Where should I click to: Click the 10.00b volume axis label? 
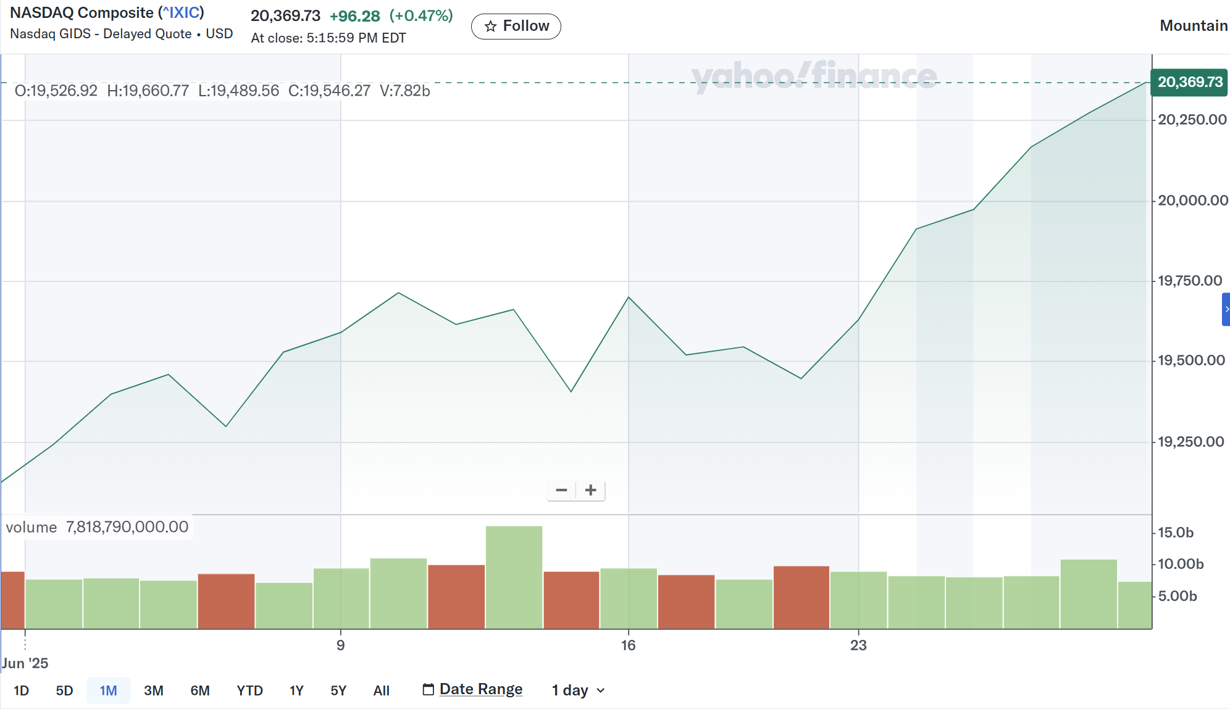point(1181,564)
